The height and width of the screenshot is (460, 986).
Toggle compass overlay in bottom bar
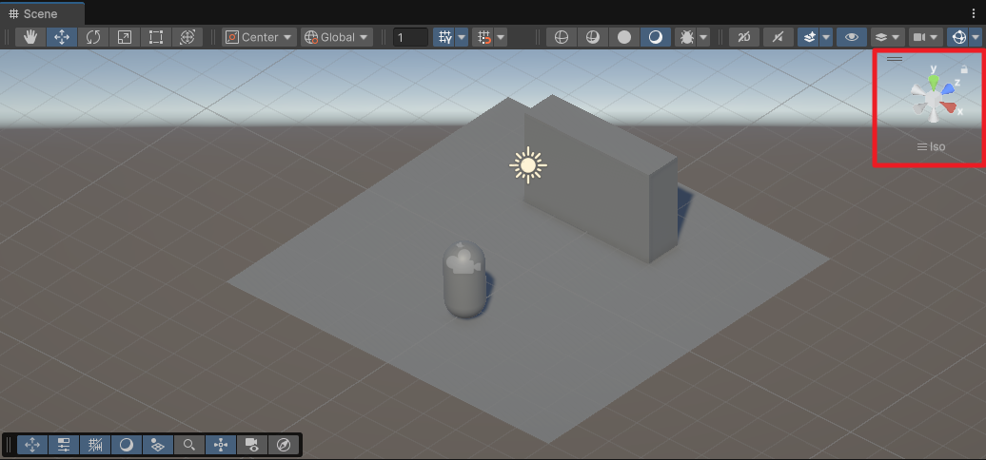pyautogui.click(x=284, y=445)
